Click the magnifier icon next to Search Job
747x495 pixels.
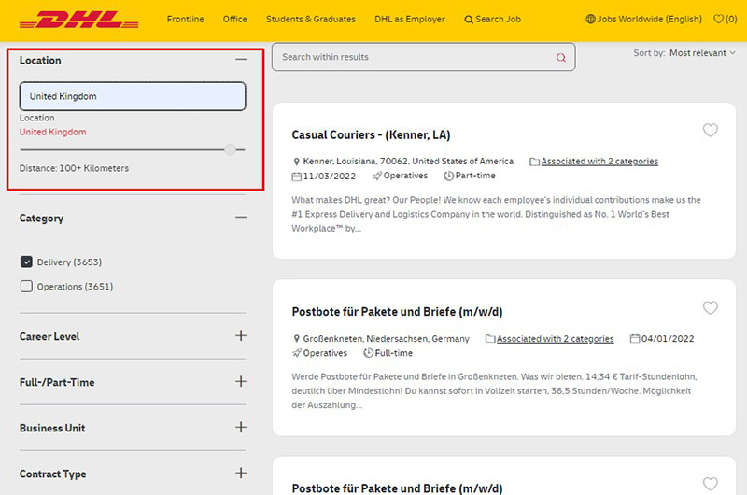469,20
